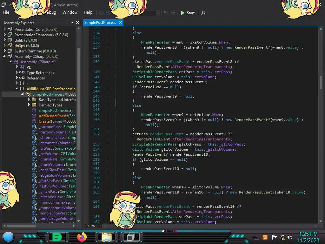The image size is (325, 244).
Task: Click GlitchVolume type link on line 154
Action: (145, 149)
